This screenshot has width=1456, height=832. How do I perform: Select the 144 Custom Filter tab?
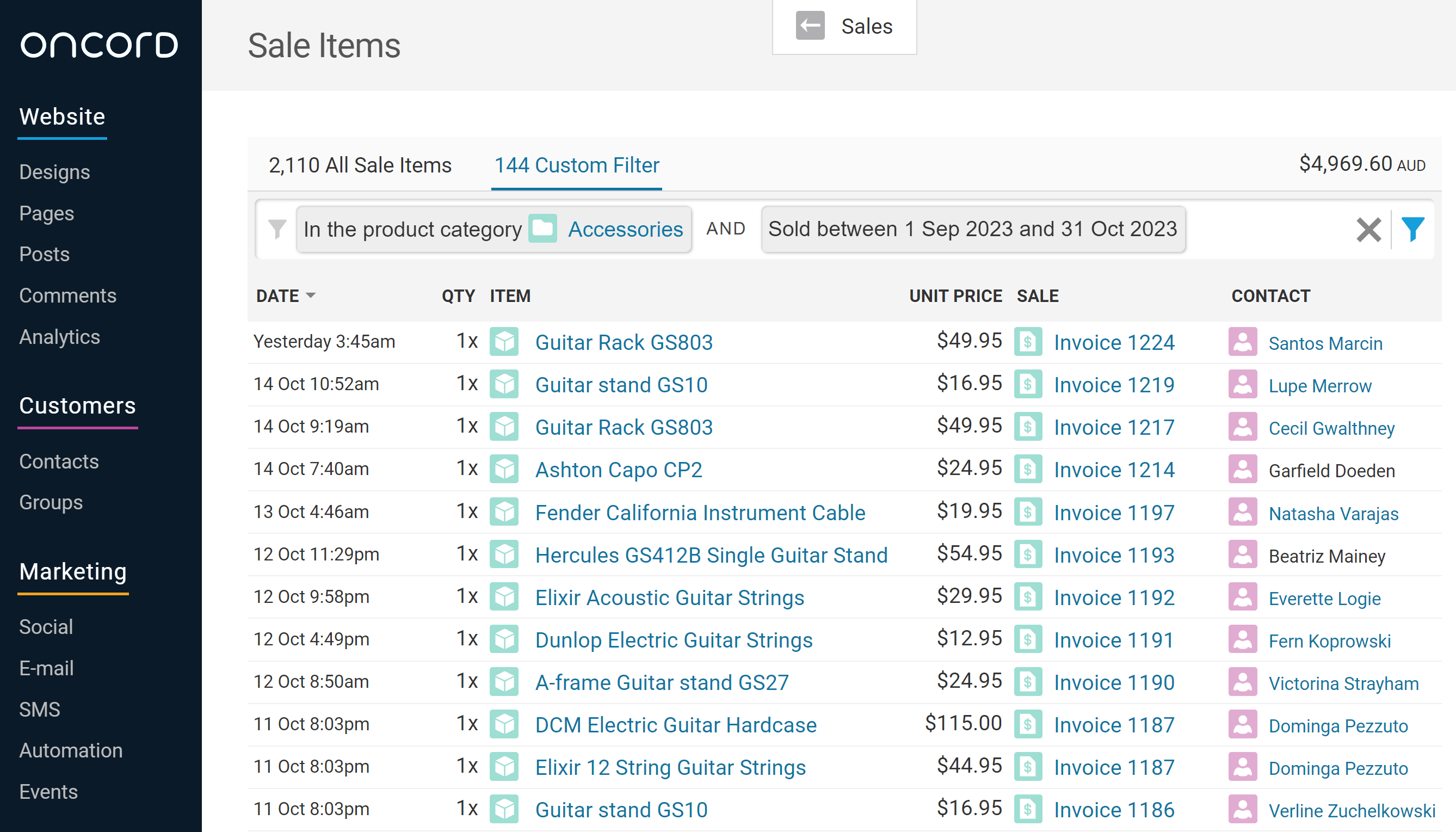576,165
